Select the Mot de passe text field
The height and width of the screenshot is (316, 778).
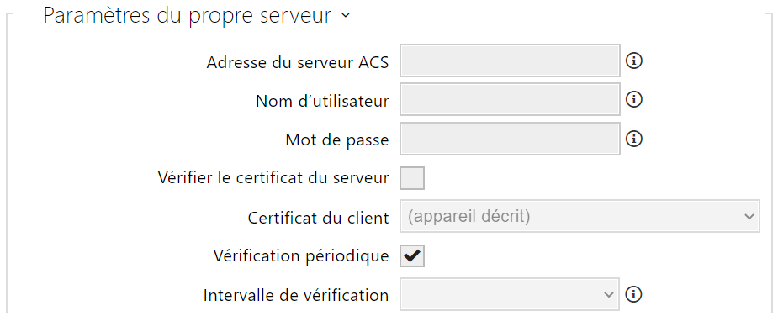tap(510, 139)
